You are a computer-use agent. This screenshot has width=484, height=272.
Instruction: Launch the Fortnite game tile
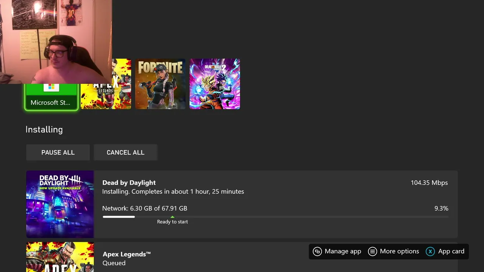pyautogui.click(x=160, y=84)
